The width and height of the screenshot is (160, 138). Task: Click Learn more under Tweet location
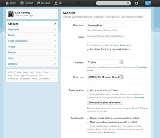(139, 97)
